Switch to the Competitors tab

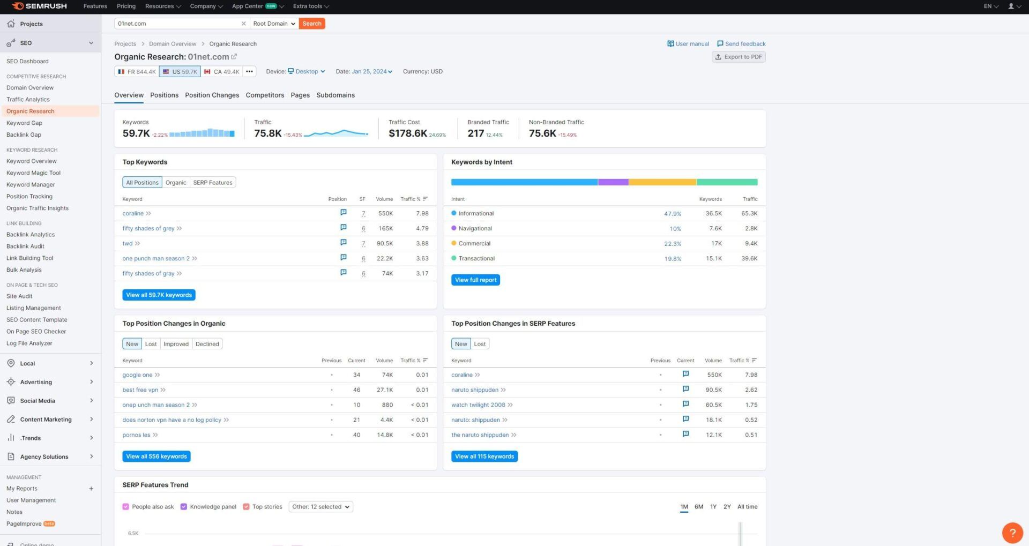click(265, 95)
